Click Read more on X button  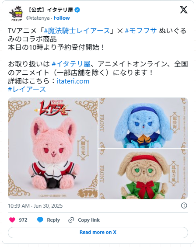[x=98, y=232]
